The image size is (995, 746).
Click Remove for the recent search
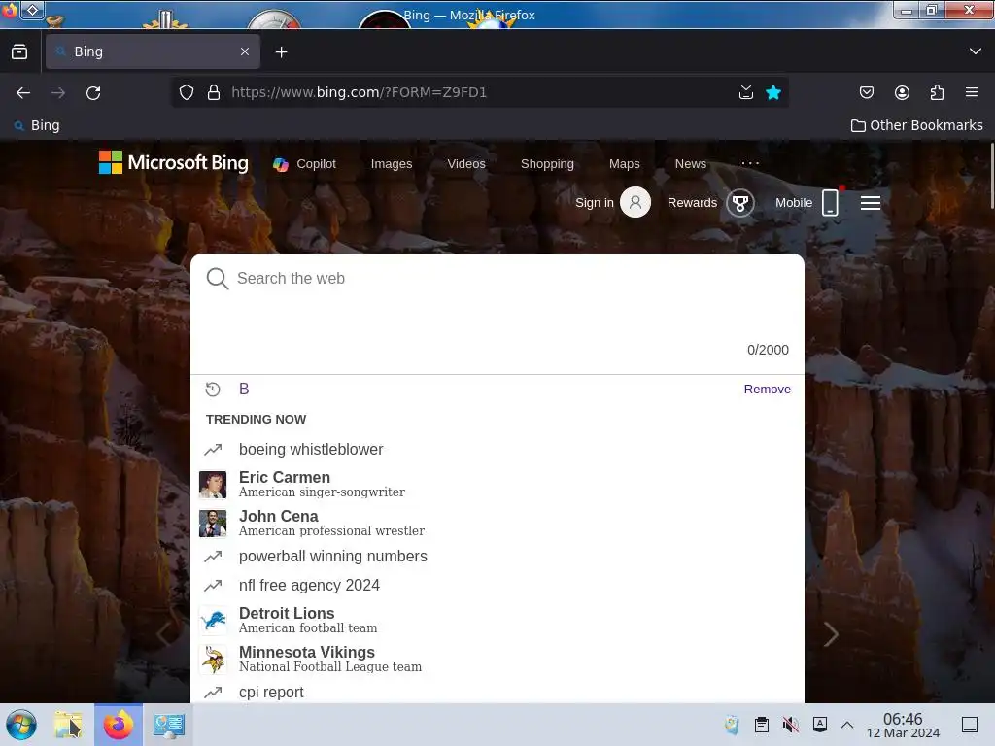point(768,389)
